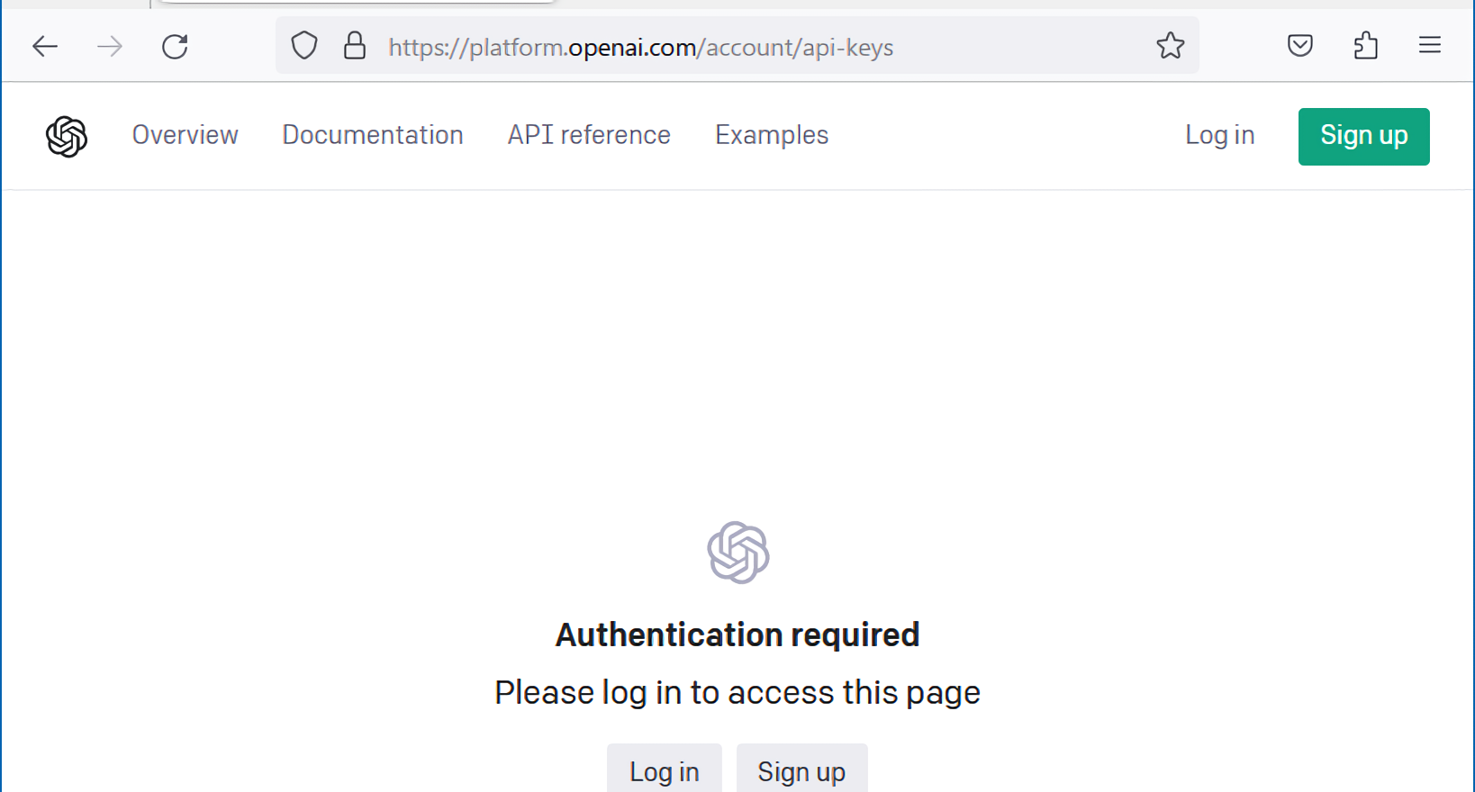Image resolution: width=1475 pixels, height=792 pixels.
Task: Go to Overview nav item
Action: coord(185,135)
